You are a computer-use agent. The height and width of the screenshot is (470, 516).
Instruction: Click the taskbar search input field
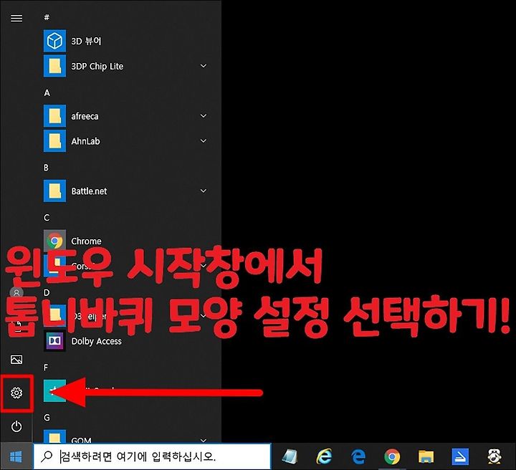click(x=152, y=456)
